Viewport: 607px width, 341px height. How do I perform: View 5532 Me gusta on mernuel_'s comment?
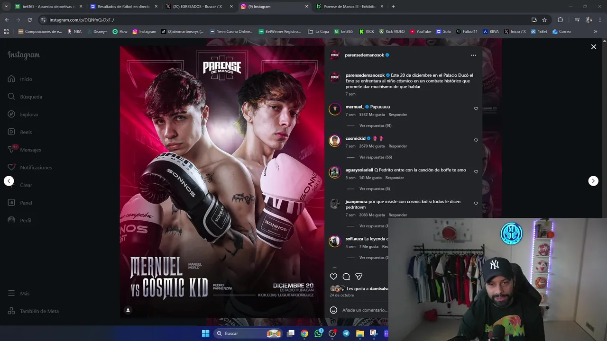[x=372, y=115]
